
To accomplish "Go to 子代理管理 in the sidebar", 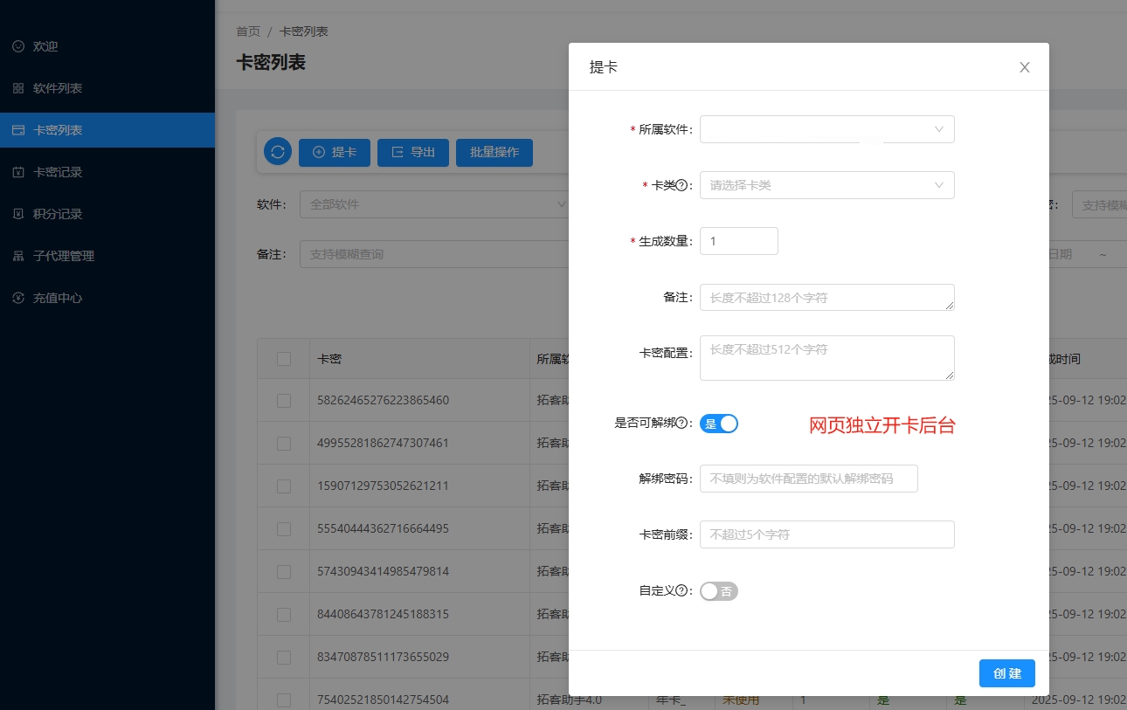I will [63, 256].
